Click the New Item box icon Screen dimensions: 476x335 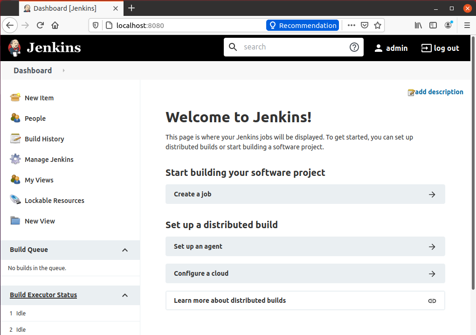coord(15,98)
